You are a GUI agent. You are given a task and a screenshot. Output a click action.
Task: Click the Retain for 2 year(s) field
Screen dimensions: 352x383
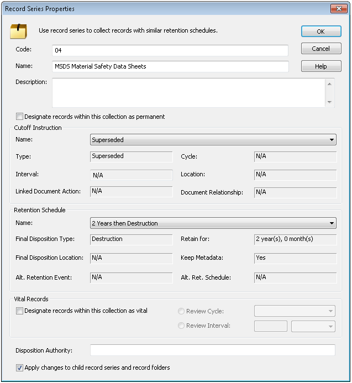295,240
